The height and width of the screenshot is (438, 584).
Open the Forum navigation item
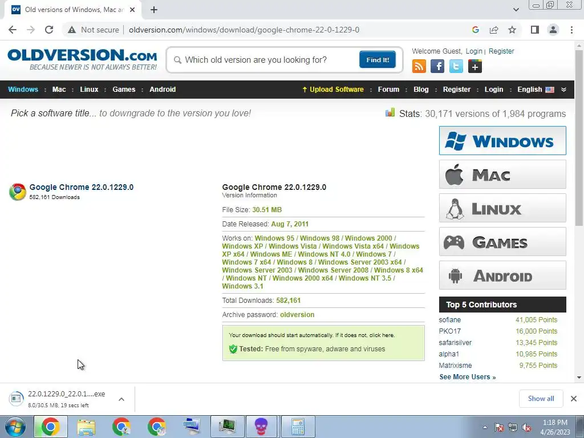(388, 90)
